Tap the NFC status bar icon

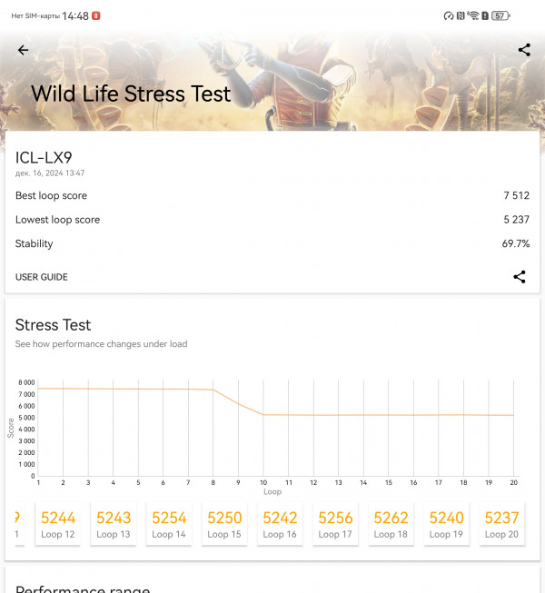(x=461, y=15)
